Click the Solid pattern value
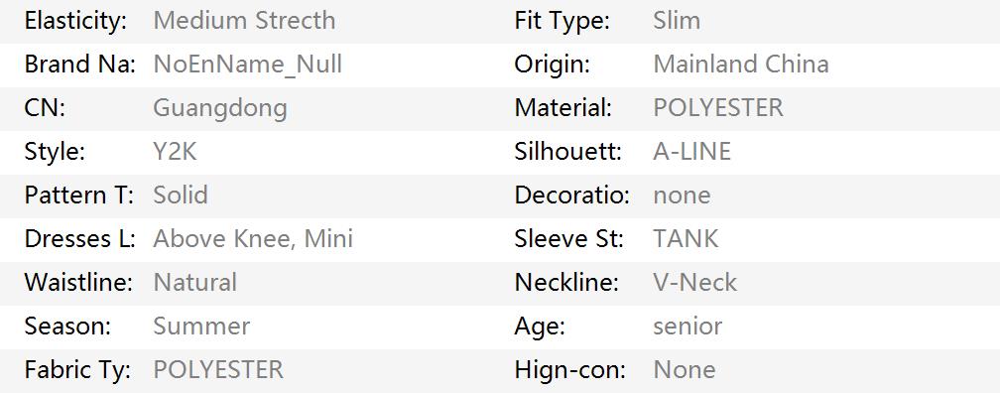 point(181,195)
